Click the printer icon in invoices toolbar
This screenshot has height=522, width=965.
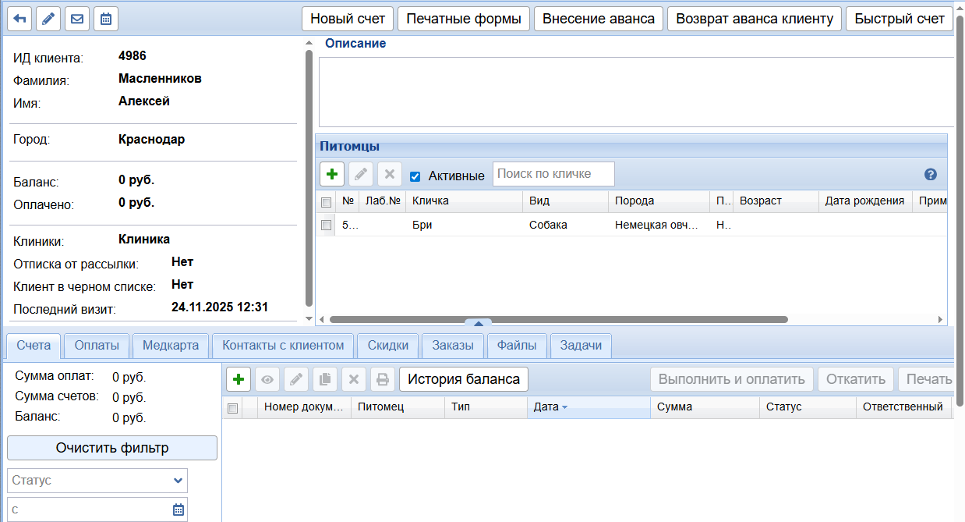382,379
